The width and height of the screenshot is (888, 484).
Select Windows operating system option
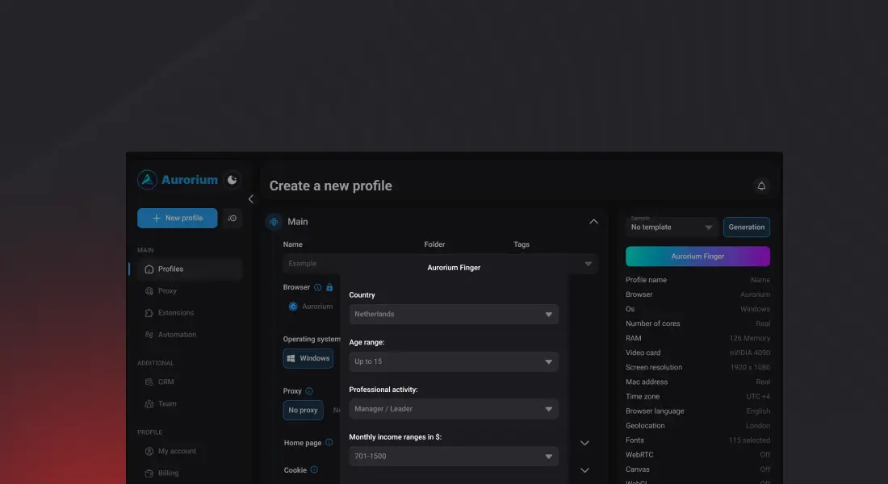pos(308,358)
